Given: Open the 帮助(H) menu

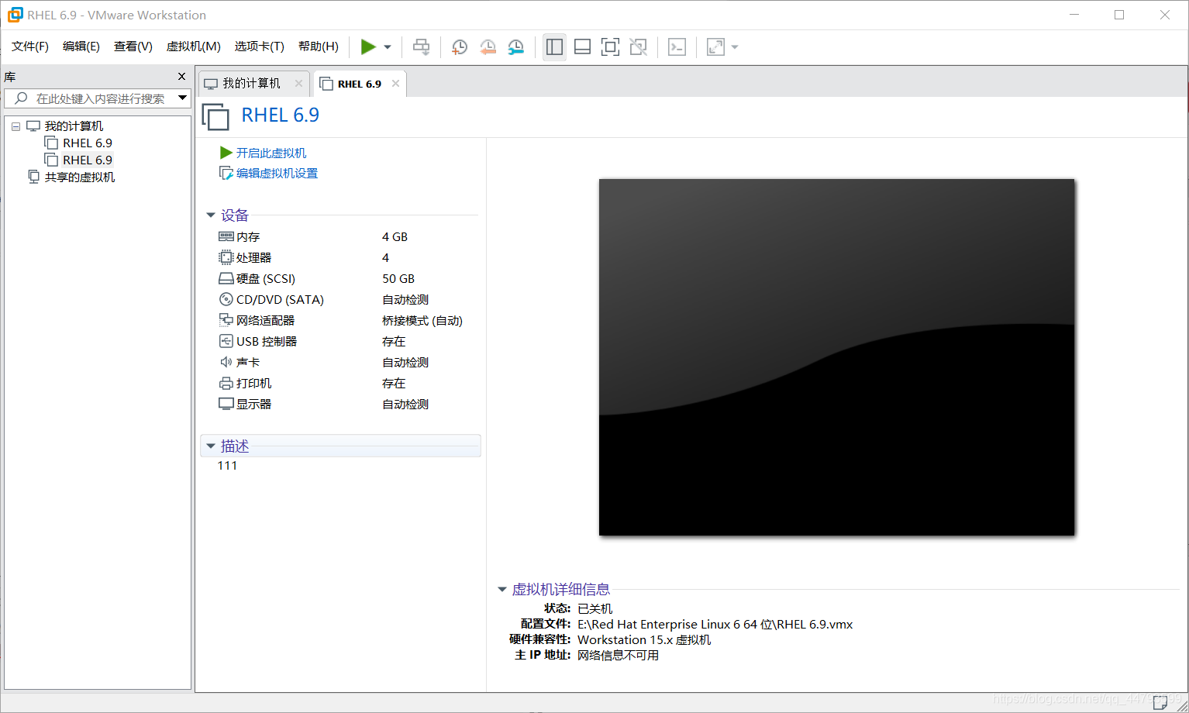Looking at the screenshot, I should [x=319, y=46].
